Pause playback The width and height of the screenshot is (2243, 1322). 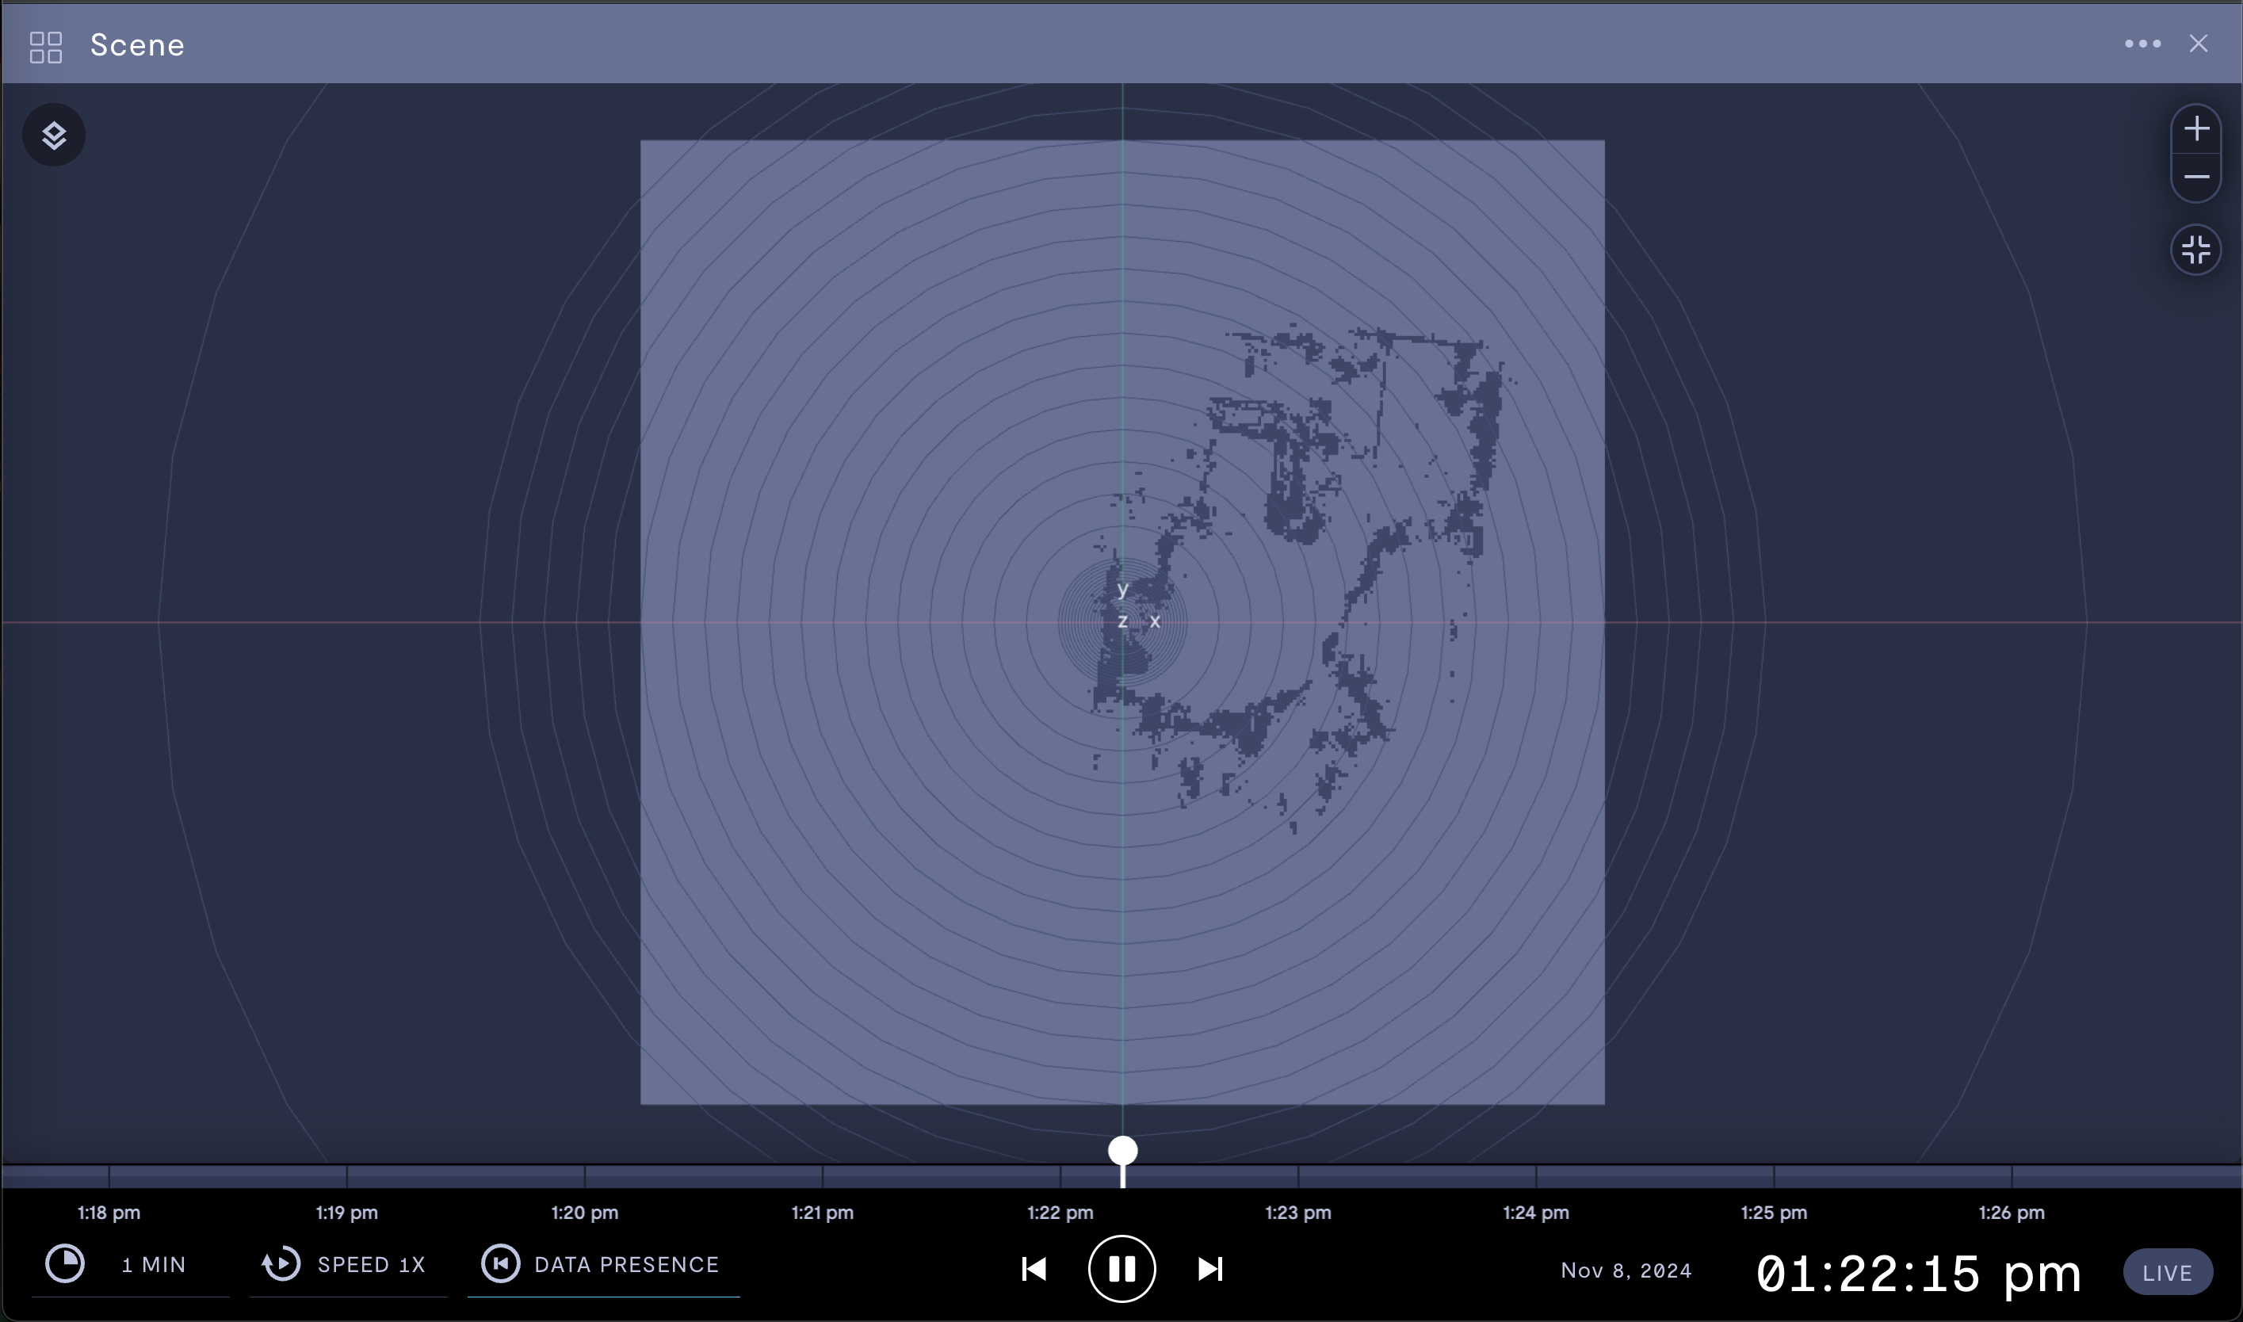(x=1121, y=1269)
